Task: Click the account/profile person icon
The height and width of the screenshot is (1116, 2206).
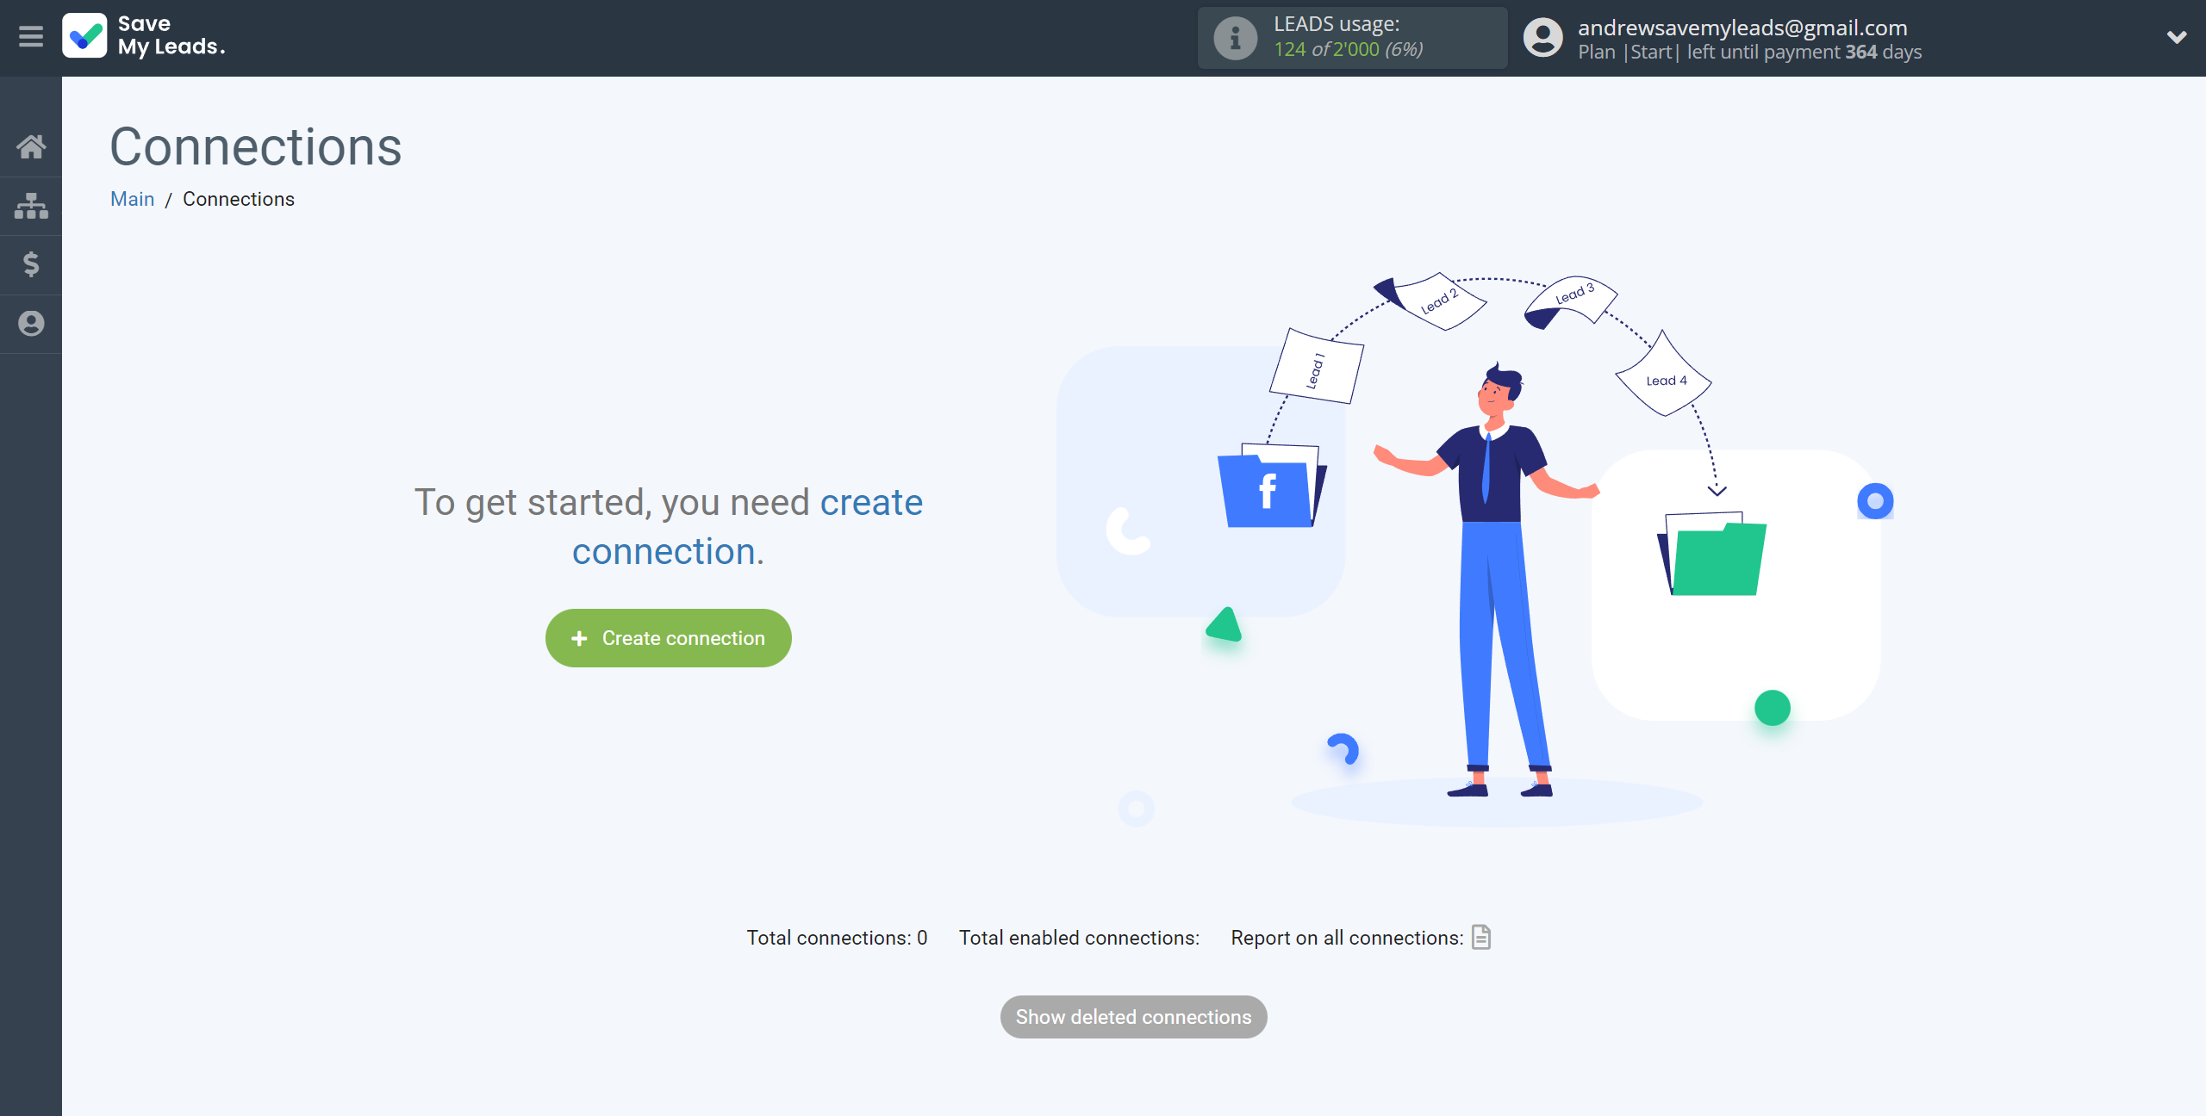Action: [x=31, y=325]
